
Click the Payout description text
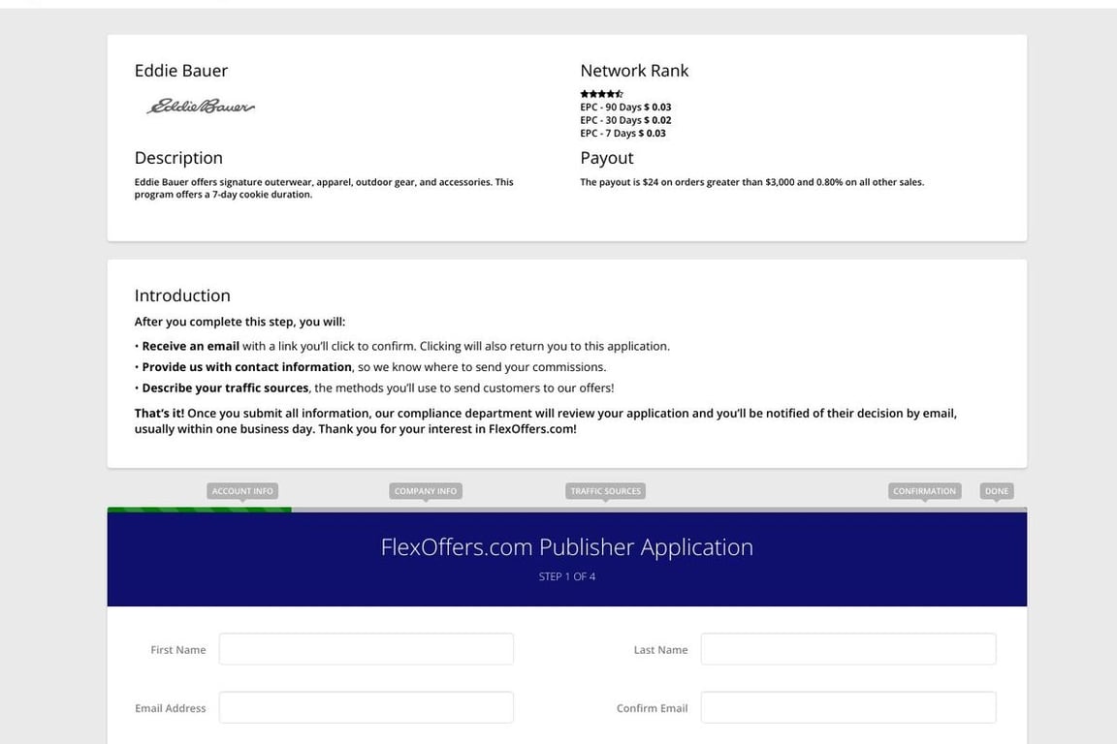pyautogui.click(x=751, y=182)
